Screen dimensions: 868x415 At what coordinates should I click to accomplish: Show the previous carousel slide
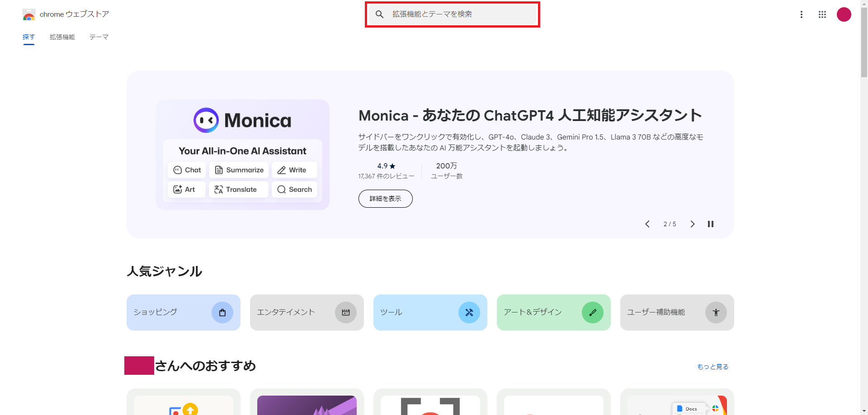(647, 224)
